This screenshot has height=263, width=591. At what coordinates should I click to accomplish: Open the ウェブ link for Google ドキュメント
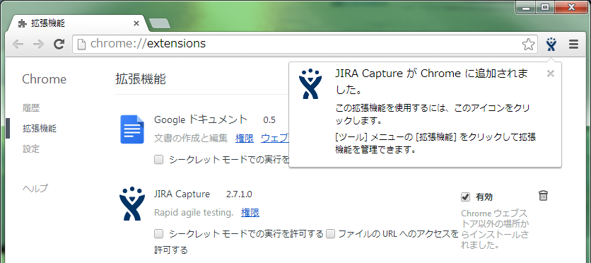(x=275, y=139)
